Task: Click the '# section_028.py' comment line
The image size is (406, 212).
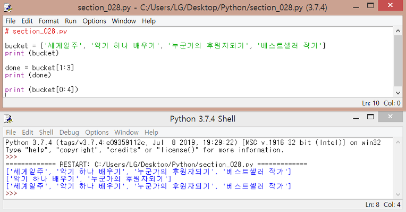Action: pyautogui.click(x=36, y=31)
